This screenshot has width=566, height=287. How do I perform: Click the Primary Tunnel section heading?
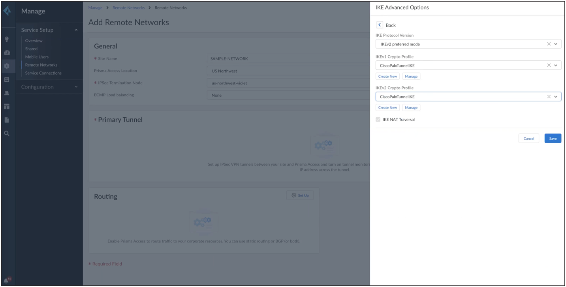click(120, 120)
